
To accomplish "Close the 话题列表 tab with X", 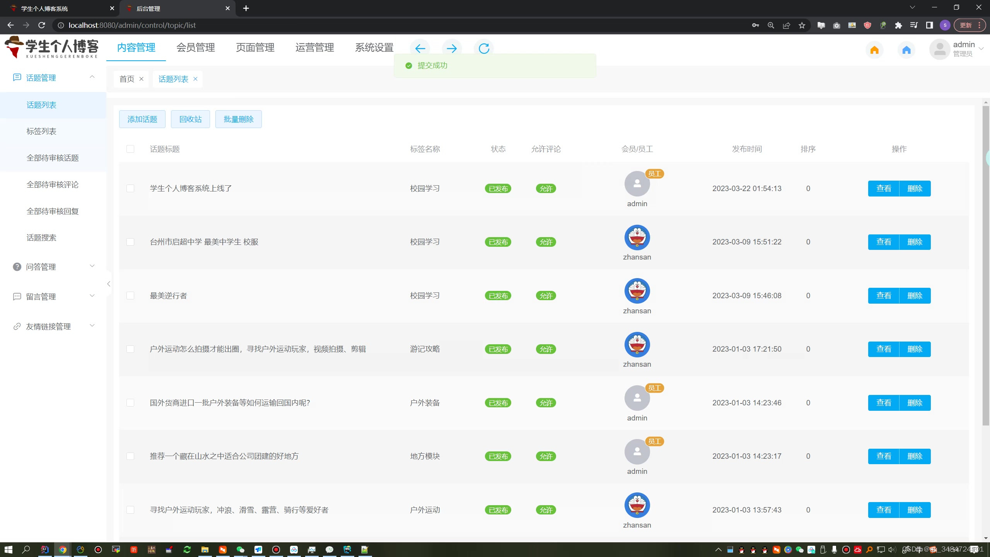I will pos(195,79).
